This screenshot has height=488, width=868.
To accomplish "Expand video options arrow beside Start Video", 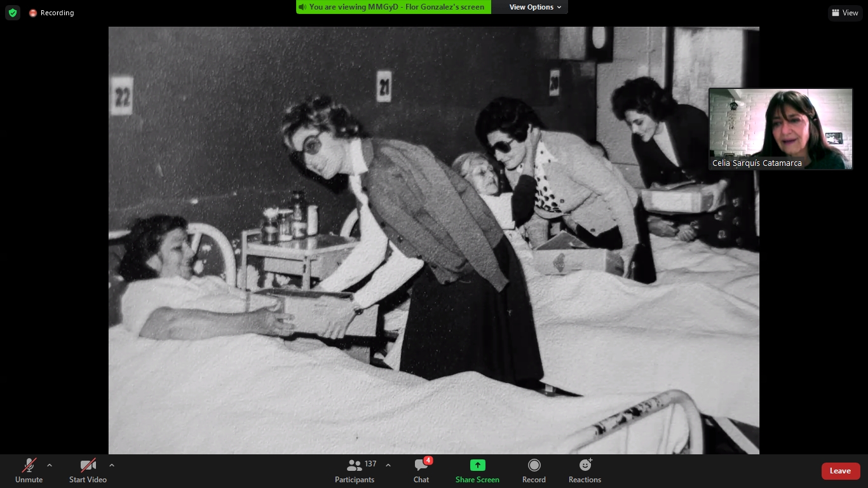I will 112,465.
